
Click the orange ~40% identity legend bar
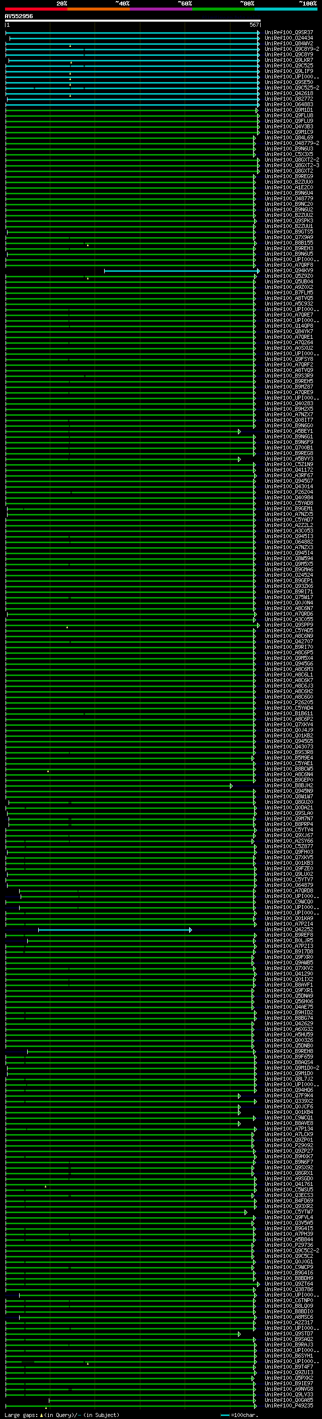click(99, 9)
